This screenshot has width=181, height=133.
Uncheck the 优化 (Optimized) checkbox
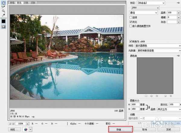coord(131,22)
